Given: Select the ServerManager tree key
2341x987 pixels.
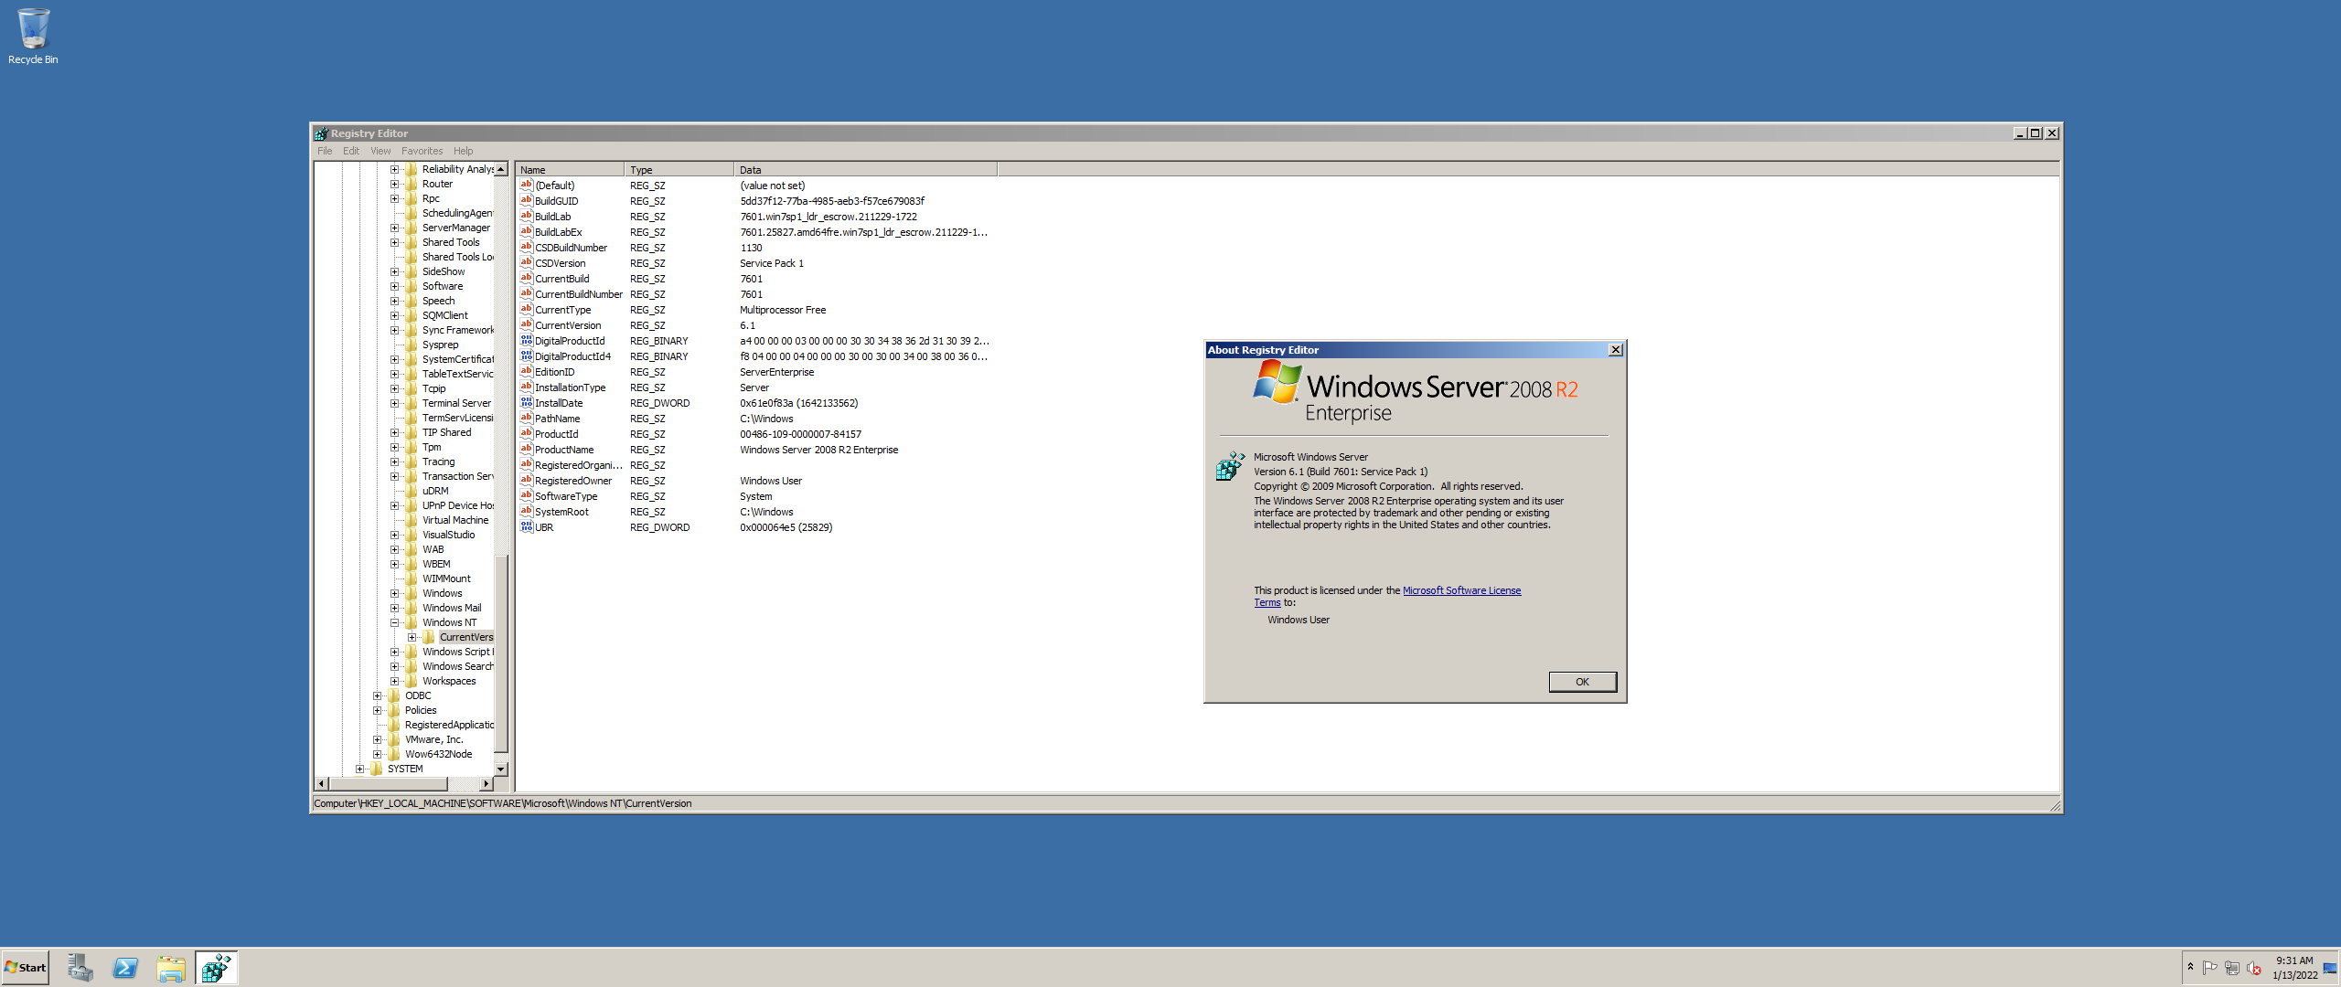Looking at the screenshot, I should pyautogui.click(x=455, y=228).
